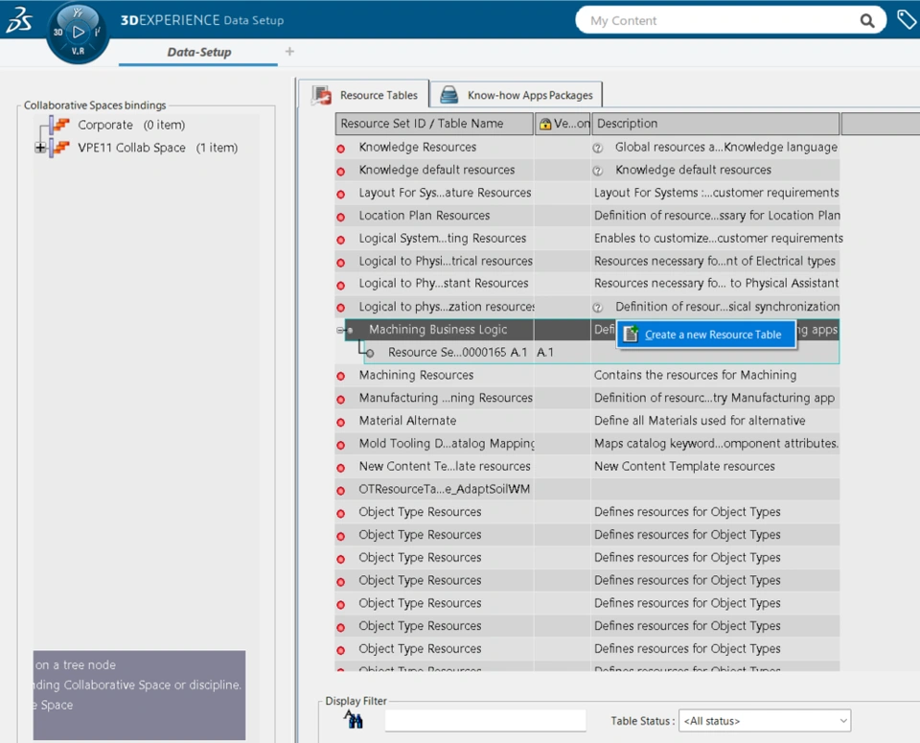The image size is (920, 743).
Task: Click the lock icon in Version column header
Action: (x=545, y=124)
